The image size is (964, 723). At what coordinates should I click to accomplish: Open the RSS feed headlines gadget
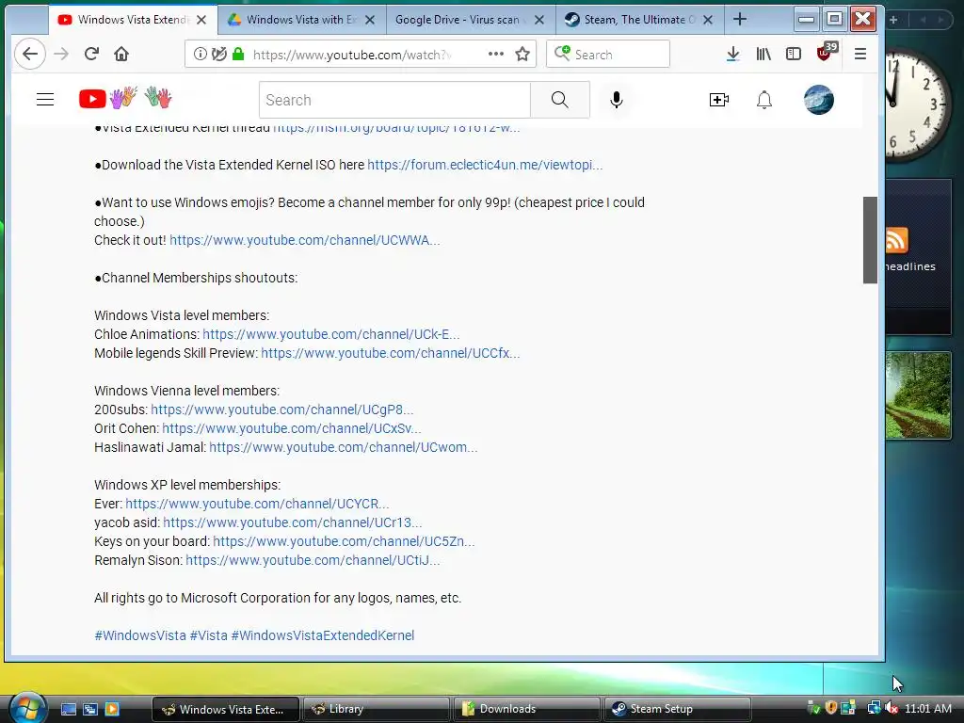point(919,256)
